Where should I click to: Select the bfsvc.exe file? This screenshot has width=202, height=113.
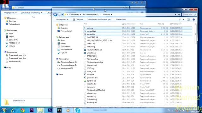point(90,75)
